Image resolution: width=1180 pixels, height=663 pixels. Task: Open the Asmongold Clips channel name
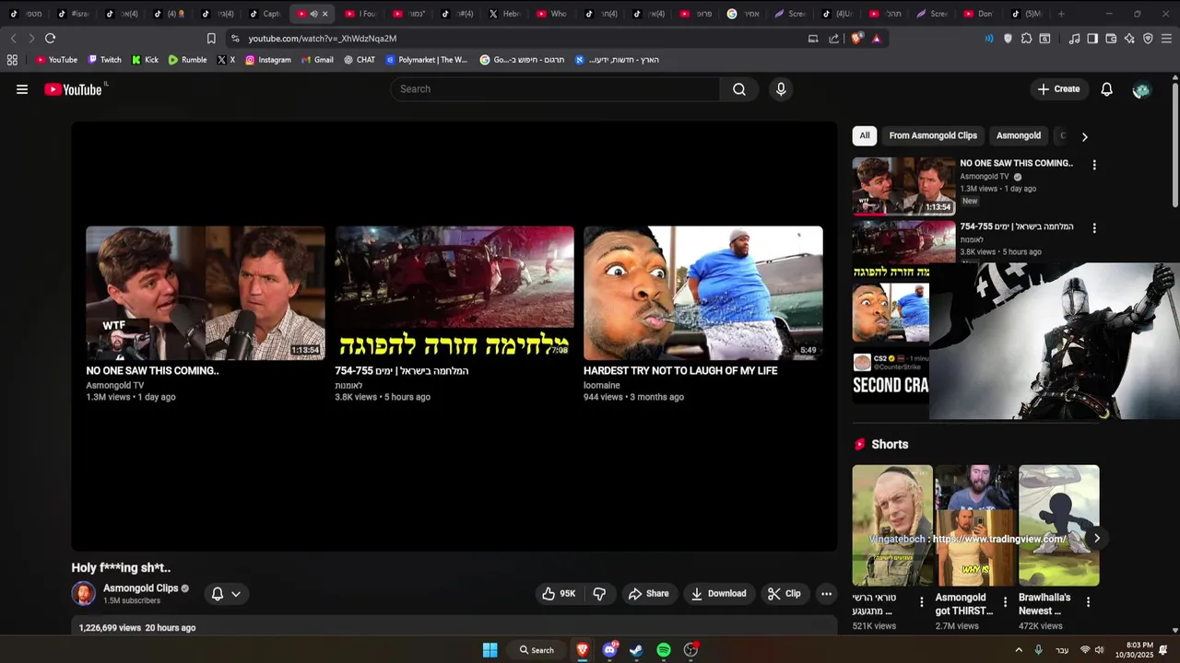pyautogui.click(x=140, y=588)
